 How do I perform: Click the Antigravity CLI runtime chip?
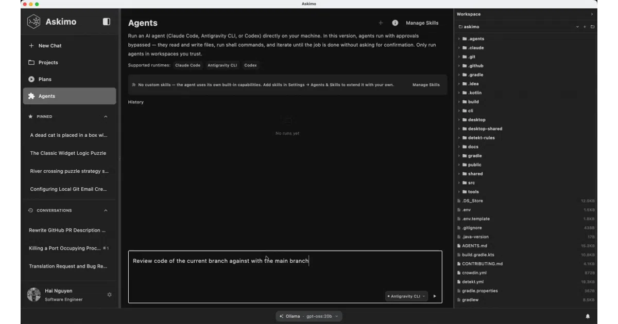coord(222,65)
